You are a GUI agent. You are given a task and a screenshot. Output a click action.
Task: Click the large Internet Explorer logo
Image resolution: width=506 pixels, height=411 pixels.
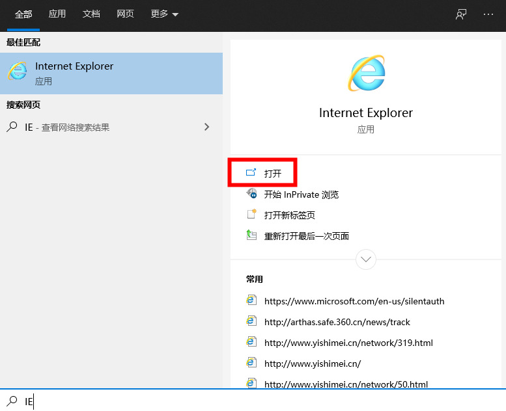click(366, 73)
